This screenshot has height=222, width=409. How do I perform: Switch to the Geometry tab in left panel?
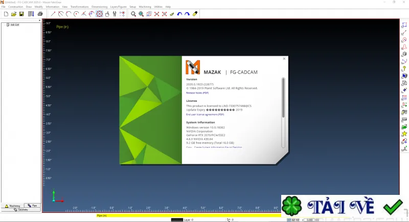coord(21,210)
